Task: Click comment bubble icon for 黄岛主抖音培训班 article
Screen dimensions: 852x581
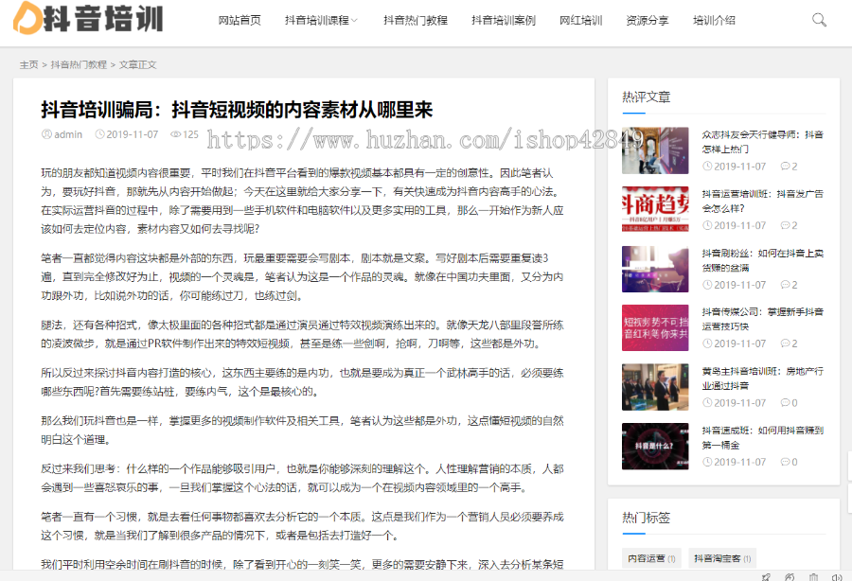Action: tap(785, 403)
